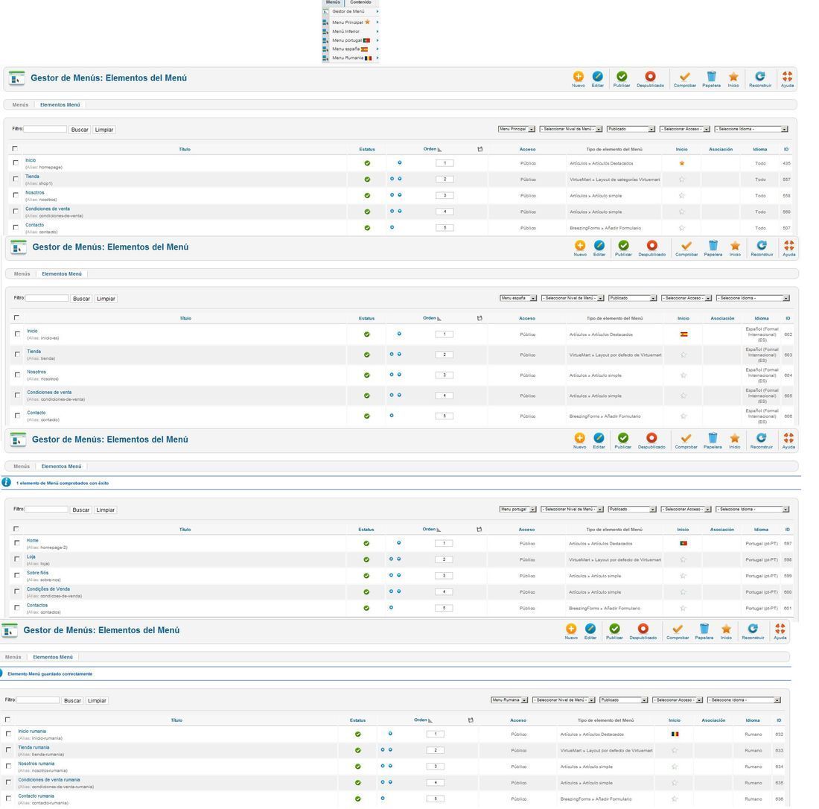Tick the checkbox for the shop1 alias row
This screenshot has height=809, width=819.
(x=16, y=180)
